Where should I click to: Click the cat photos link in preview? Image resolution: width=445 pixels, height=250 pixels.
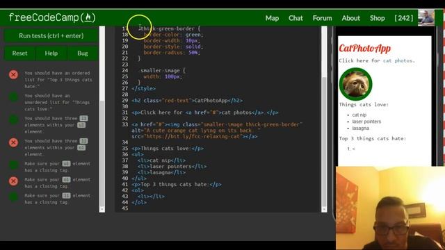(397, 60)
